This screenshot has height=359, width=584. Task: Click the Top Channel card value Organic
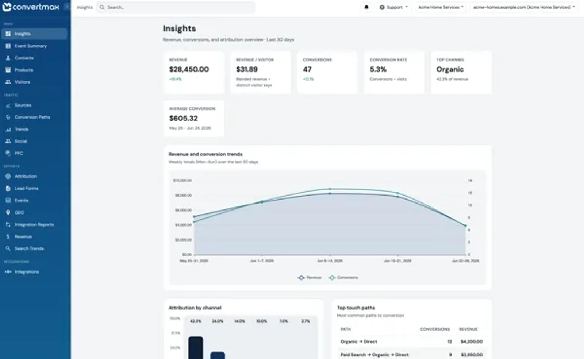click(450, 69)
